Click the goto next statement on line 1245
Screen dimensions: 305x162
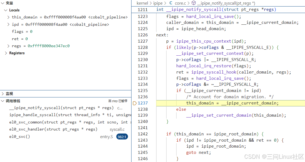tap(198, 153)
